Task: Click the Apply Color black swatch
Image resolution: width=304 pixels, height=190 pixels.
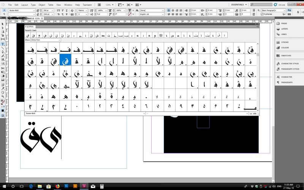Action: click(3, 111)
